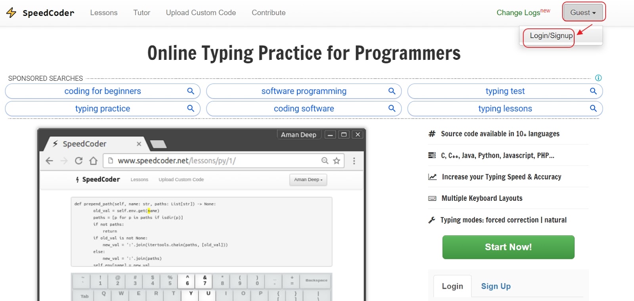Click search icon for coding for beginners

pos(191,91)
